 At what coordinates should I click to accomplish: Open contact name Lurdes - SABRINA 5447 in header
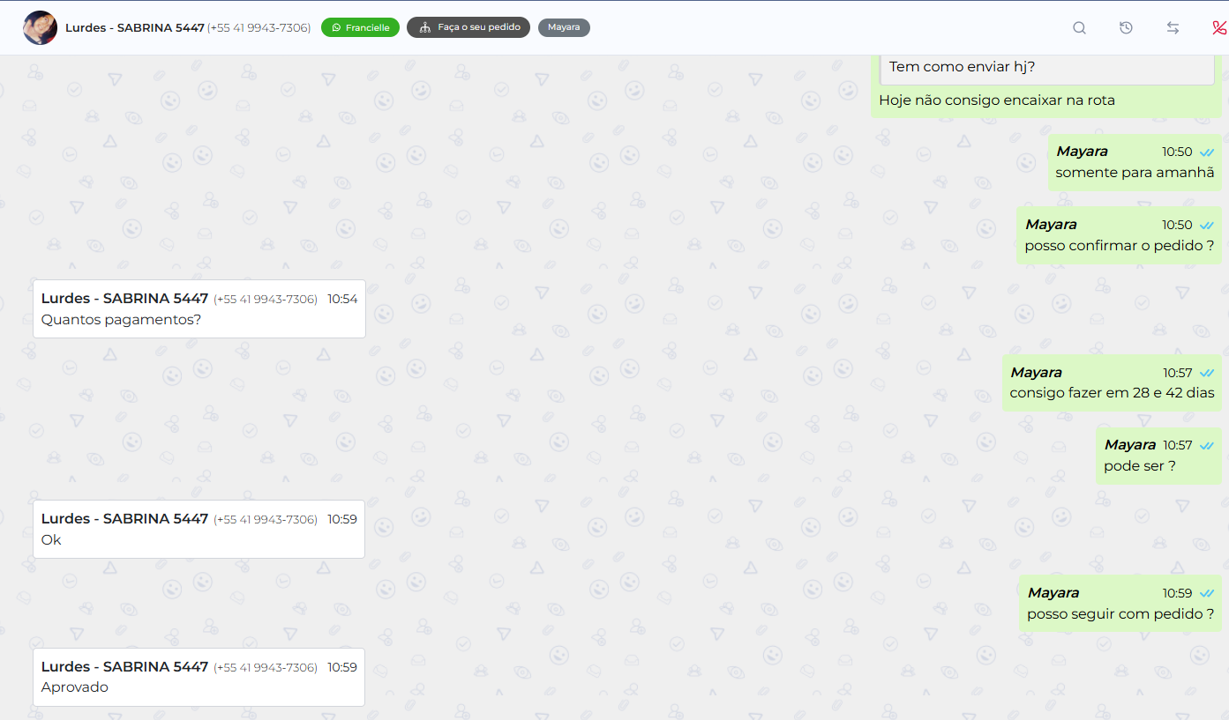[x=135, y=28]
